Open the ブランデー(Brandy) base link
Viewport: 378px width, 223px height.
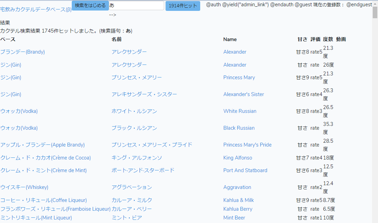click(x=22, y=52)
